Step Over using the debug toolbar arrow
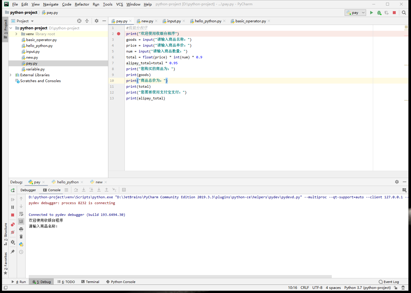The height and width of the screenshot is (293, 411). (x=76, y=190)
